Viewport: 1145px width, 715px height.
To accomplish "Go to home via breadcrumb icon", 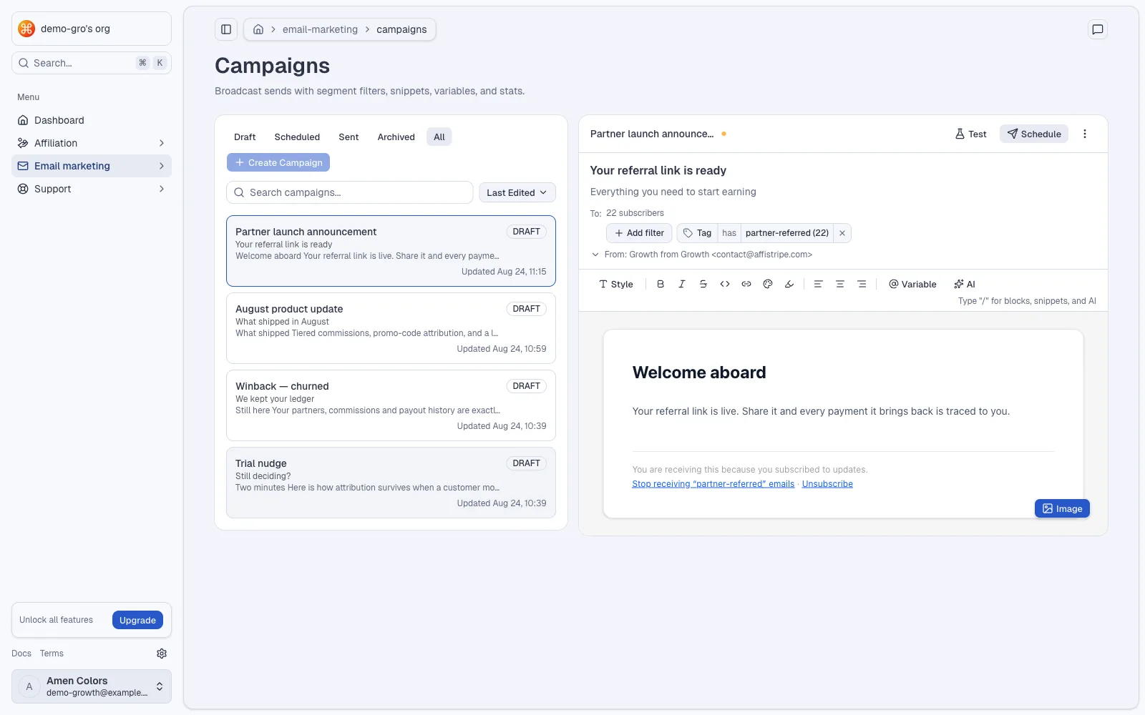I will point(258,29).
